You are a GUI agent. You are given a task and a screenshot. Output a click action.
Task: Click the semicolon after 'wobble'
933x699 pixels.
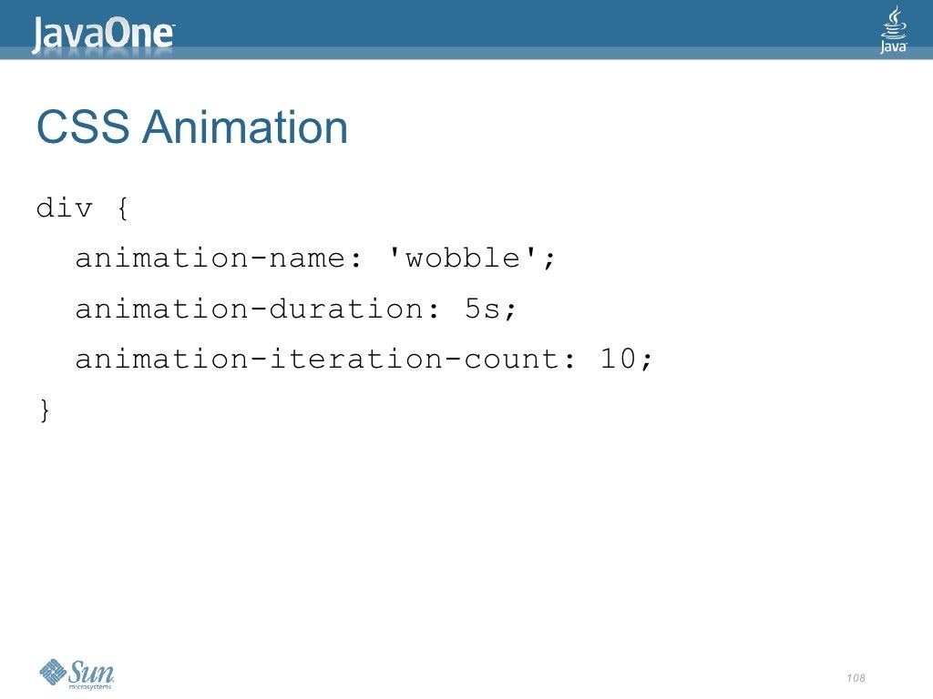point(549,259)
